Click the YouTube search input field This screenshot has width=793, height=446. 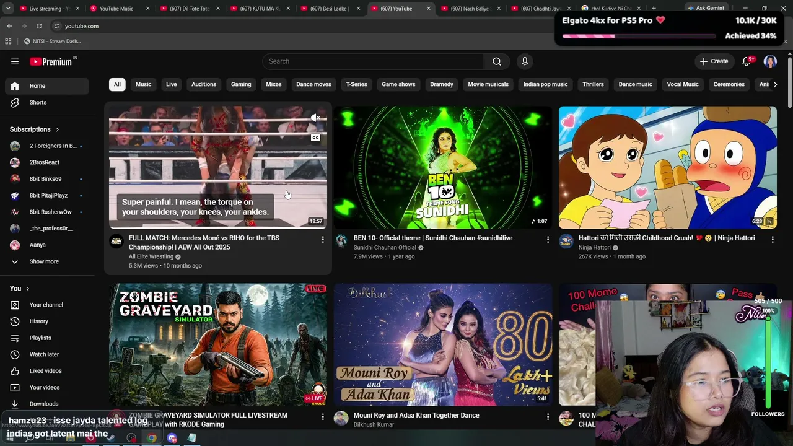pyautogui.click(x=373, y=61)
